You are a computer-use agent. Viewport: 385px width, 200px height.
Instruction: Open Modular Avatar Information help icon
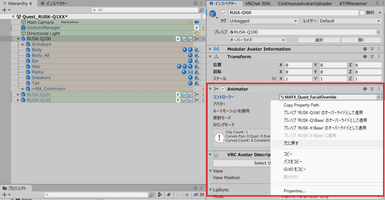click(x=365, y=49)
